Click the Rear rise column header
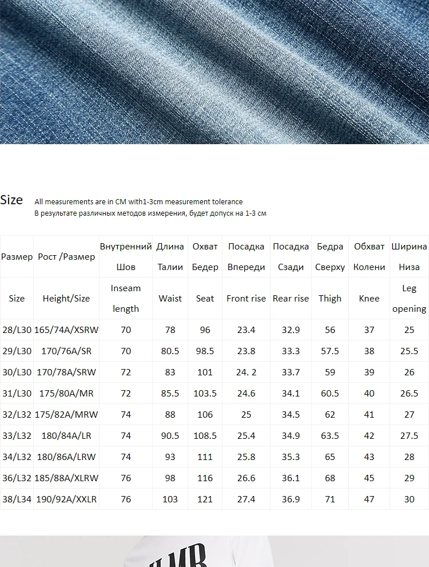This screenshot has width=429, height=567. pyautogui.click(x=291, y=298)
